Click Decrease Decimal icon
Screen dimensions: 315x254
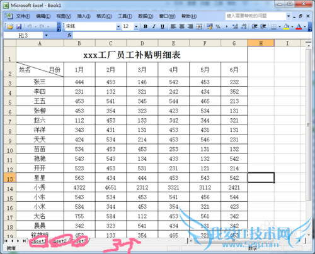[244, 26]
